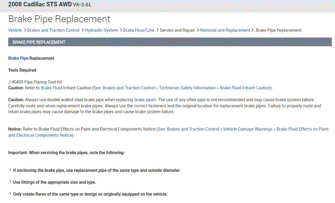Click the Service and Repair breadcrumb text

tap(177, 30)
